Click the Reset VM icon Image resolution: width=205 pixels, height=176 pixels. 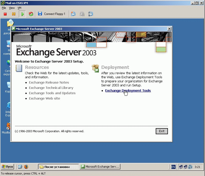click(x=31, y=14)
